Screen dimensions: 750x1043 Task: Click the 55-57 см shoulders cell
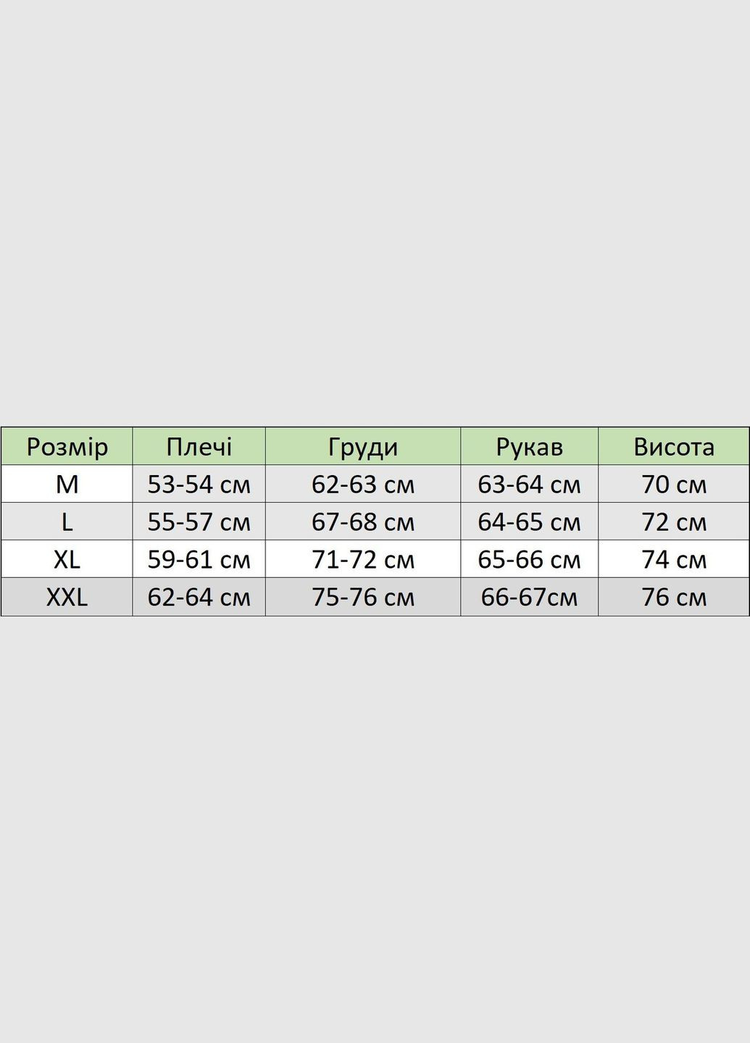(x=199, y=521)
